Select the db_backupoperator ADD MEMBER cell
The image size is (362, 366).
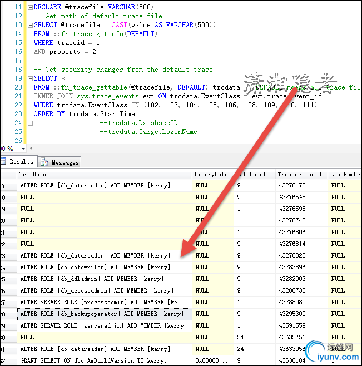pyautogui.click(x=105, y=314)
